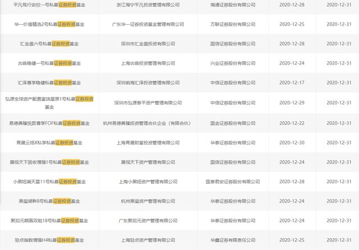Click date 2020-12-28 in the 汇金盛六号 row
359x250 pixels.
(292, 44)
